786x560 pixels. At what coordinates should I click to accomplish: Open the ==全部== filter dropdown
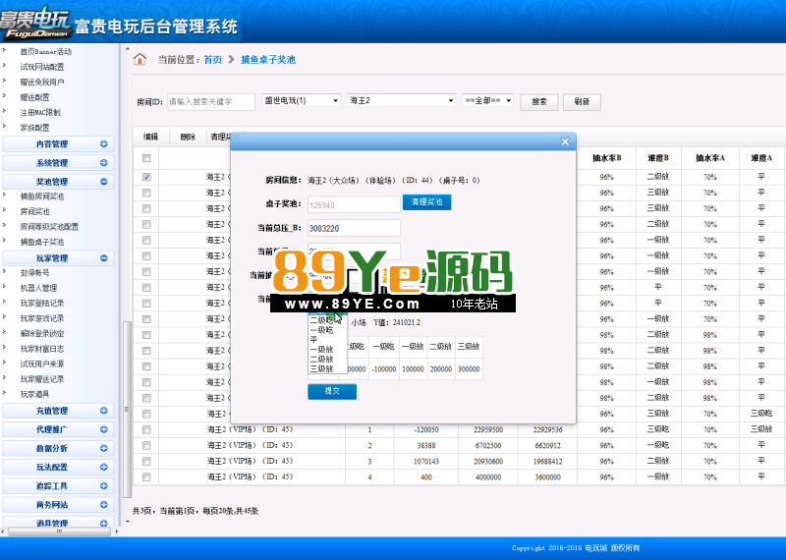coord(488,100)
